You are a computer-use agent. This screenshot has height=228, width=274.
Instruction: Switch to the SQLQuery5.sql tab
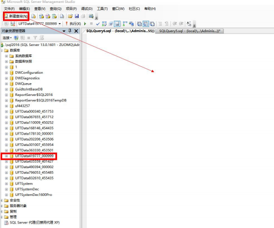point(190,31)
